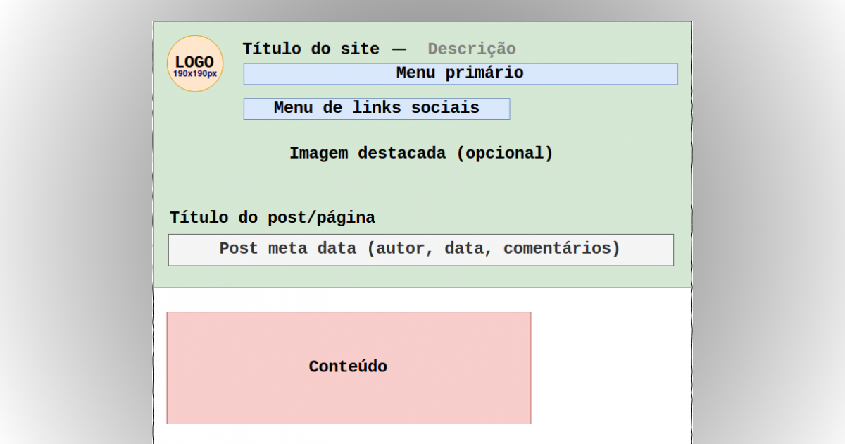Select the word Menu in Menu primário

tap(415, 73)
